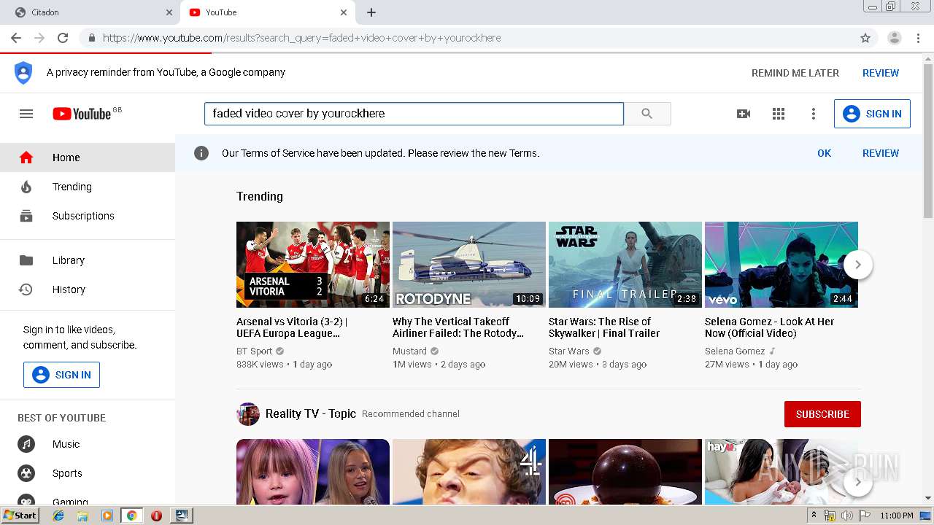Open History in the sidebar
The image size is (934, 525).
[88, 289]
